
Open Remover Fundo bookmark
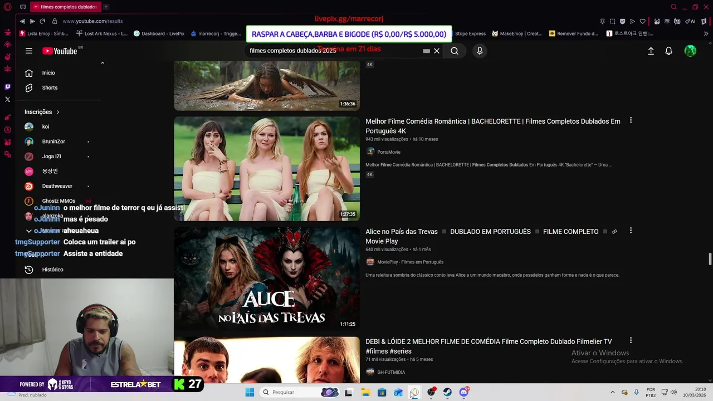click(x=574, y=33)
